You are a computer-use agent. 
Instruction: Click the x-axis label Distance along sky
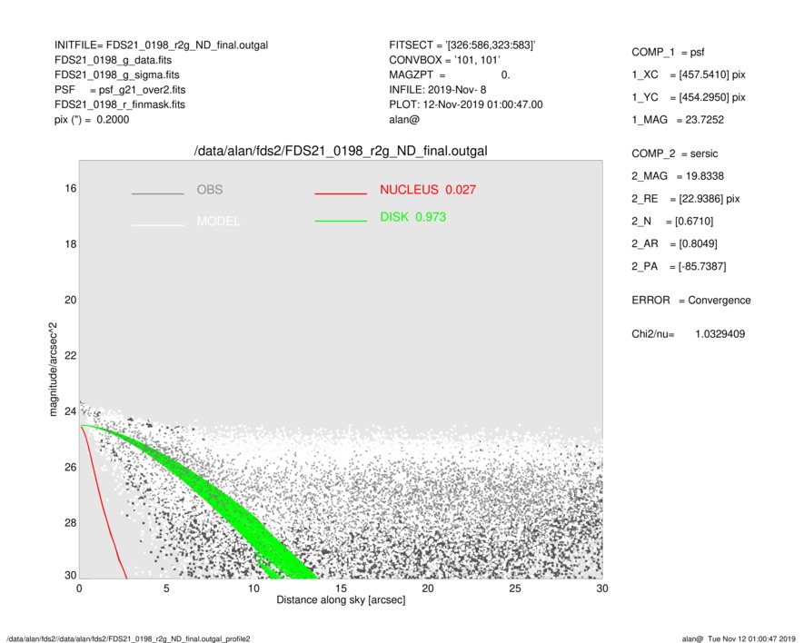click(x=341, y=600)
